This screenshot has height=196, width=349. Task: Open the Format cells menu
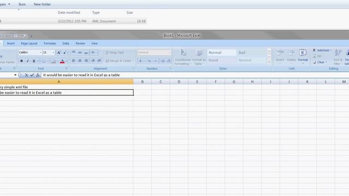point(303,57)
